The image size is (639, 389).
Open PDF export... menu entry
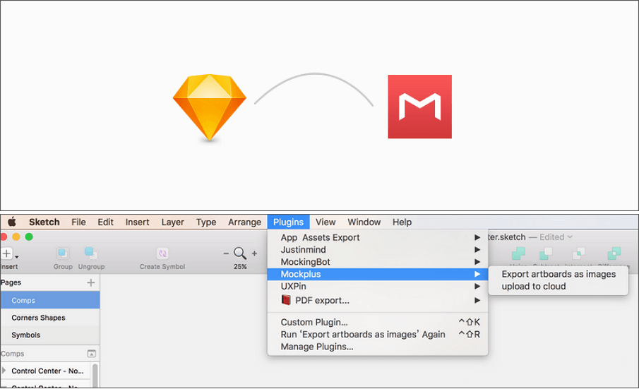click(378, 301)
